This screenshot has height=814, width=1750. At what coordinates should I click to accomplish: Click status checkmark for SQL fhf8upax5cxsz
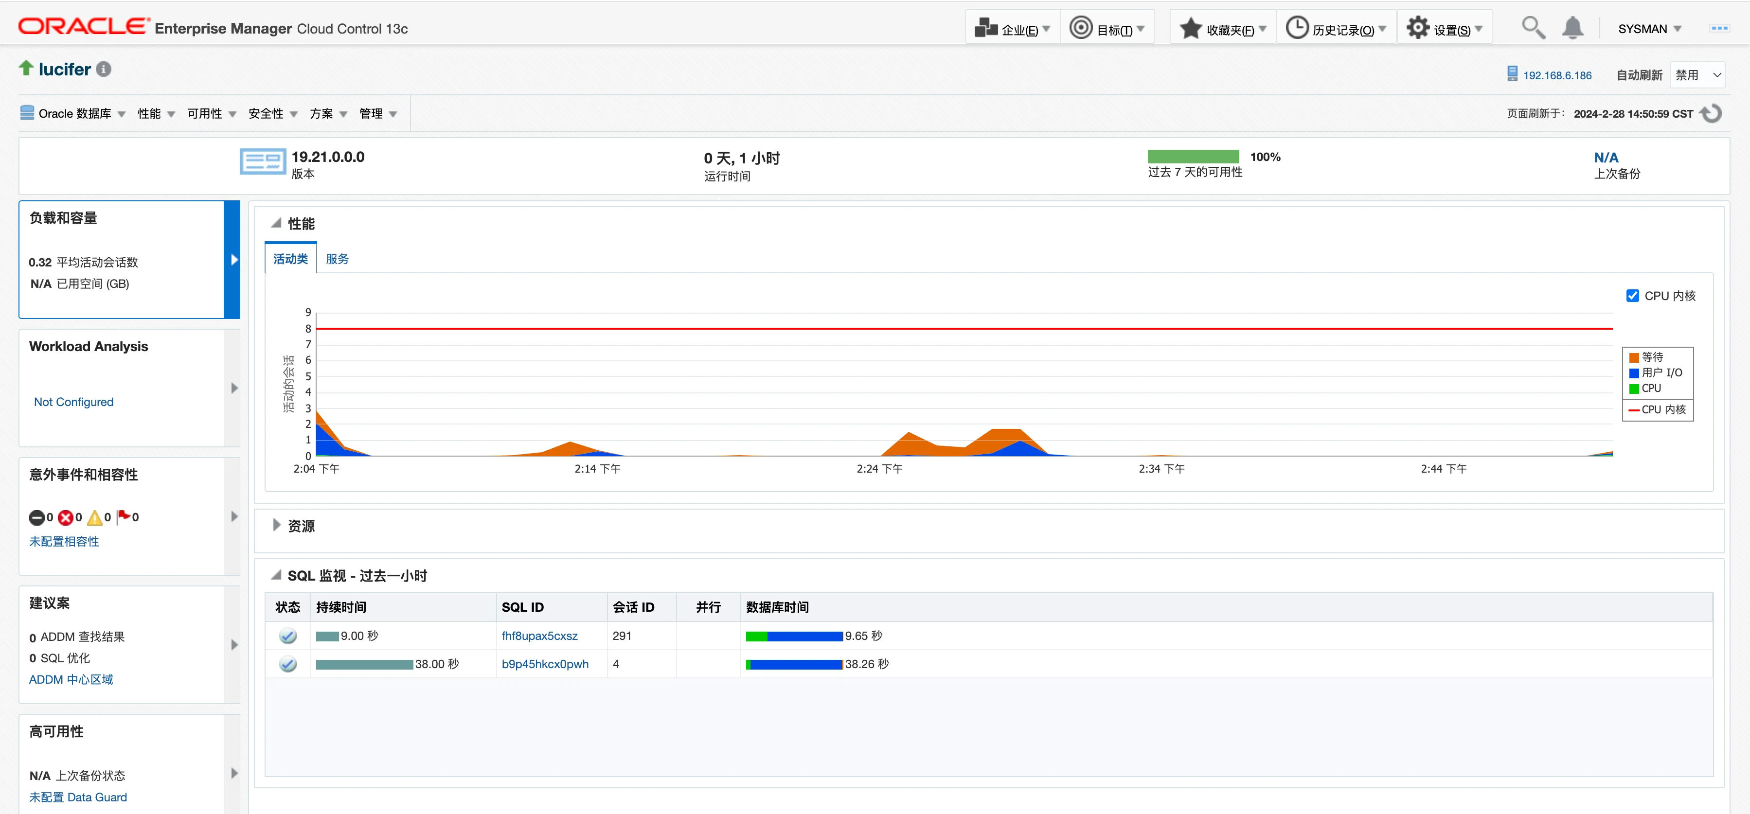pos(288,636)
